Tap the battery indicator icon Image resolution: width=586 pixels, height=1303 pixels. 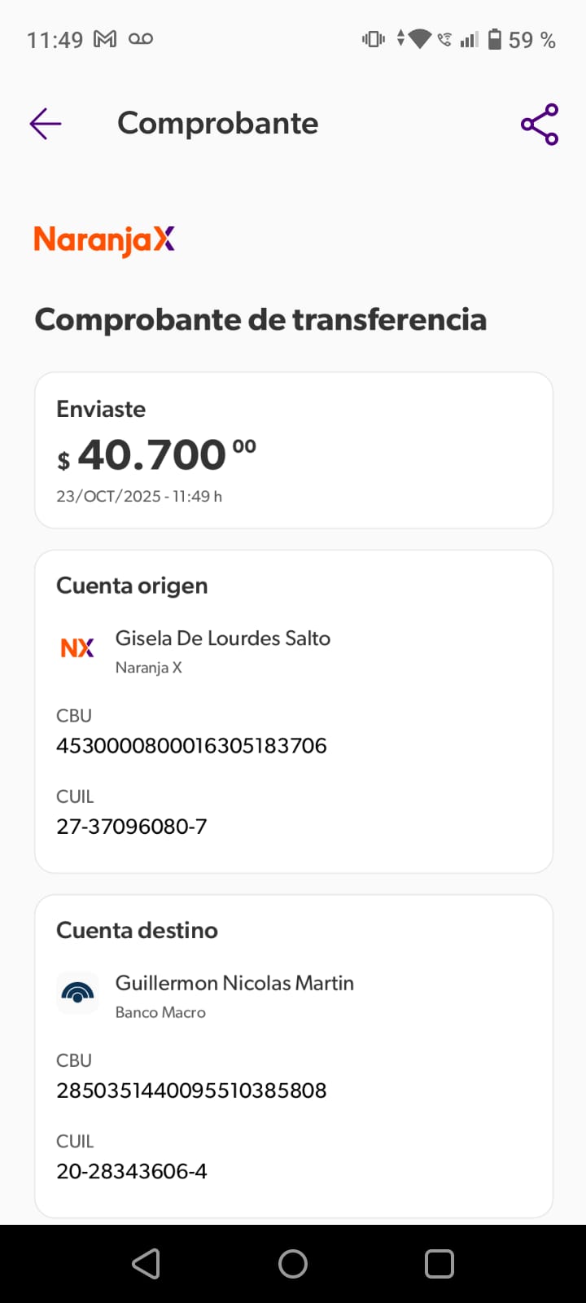click(494, 39)
